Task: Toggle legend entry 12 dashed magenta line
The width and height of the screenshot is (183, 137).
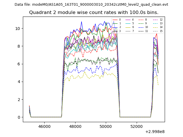Action: 155,20
